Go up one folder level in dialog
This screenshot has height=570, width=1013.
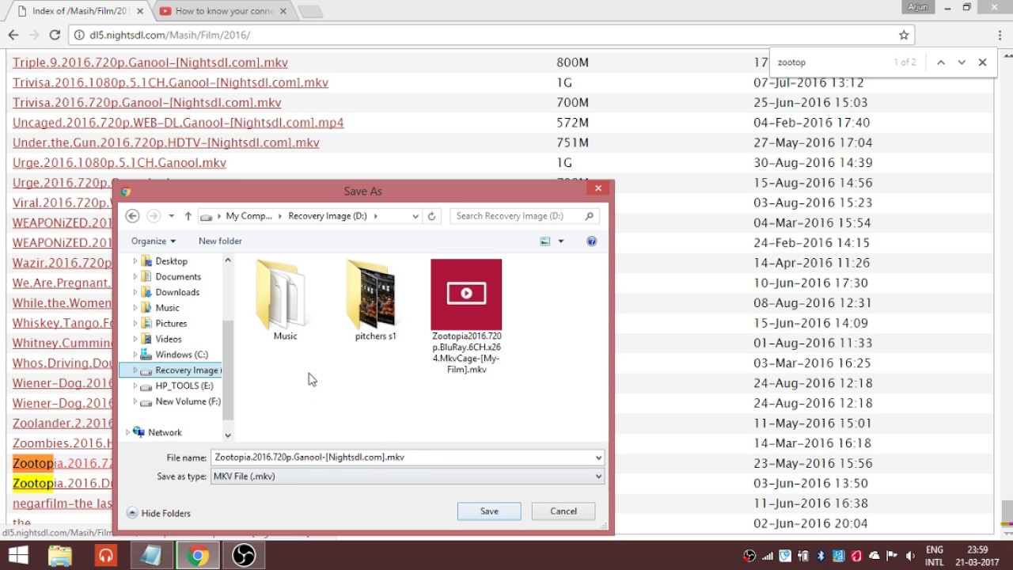coord(188,216)
